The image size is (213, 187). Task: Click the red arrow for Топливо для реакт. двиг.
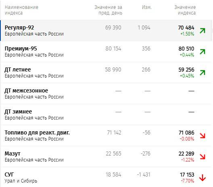[x=203, y=136]
